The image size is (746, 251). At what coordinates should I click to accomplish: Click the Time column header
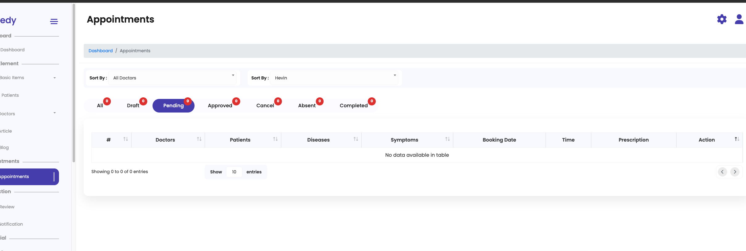568,140
